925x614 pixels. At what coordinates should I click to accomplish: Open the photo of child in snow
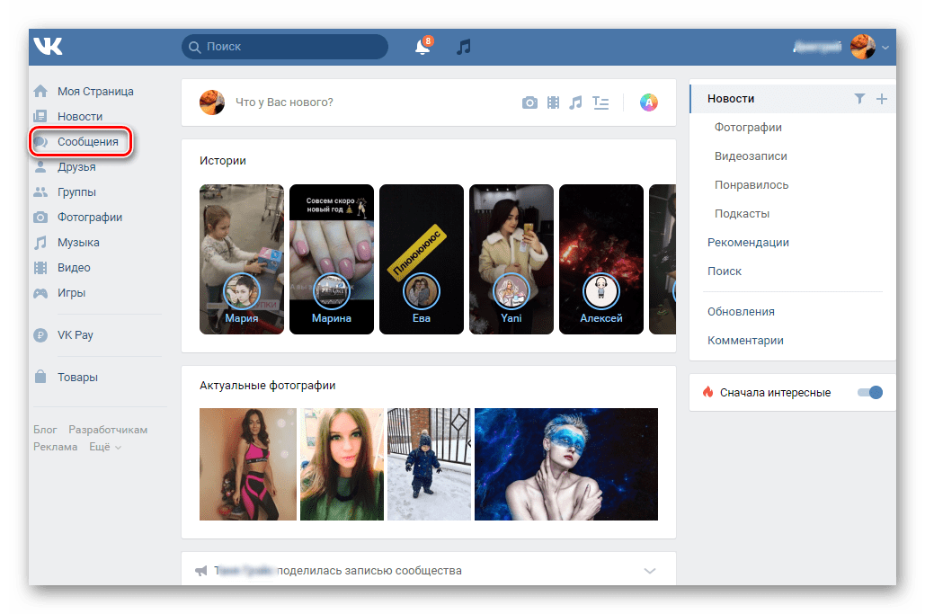[x=429, y=464]
